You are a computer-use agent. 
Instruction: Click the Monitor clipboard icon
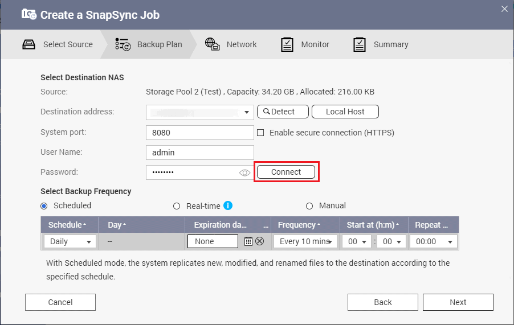[x=287, y=44]
